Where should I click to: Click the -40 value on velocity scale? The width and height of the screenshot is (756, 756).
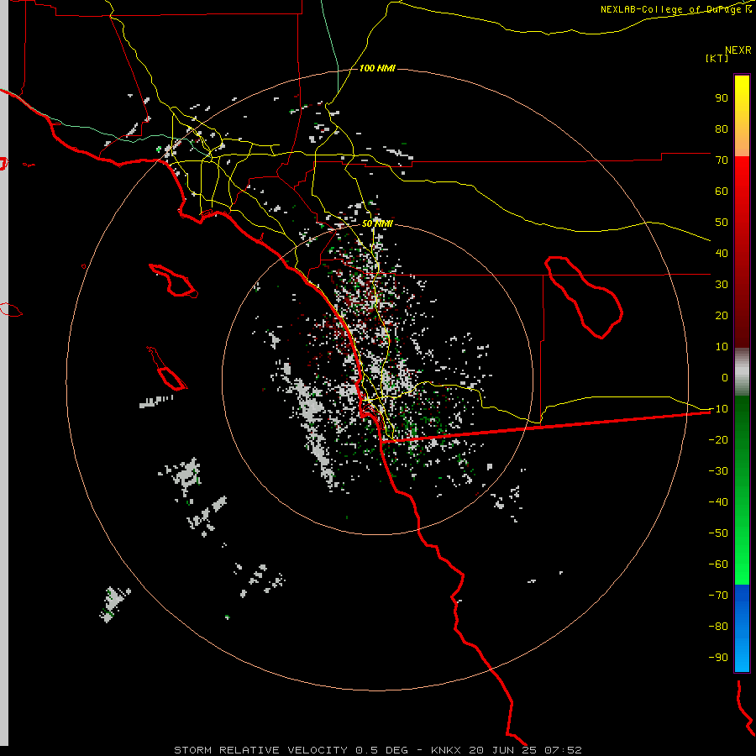tap(718, 502)
